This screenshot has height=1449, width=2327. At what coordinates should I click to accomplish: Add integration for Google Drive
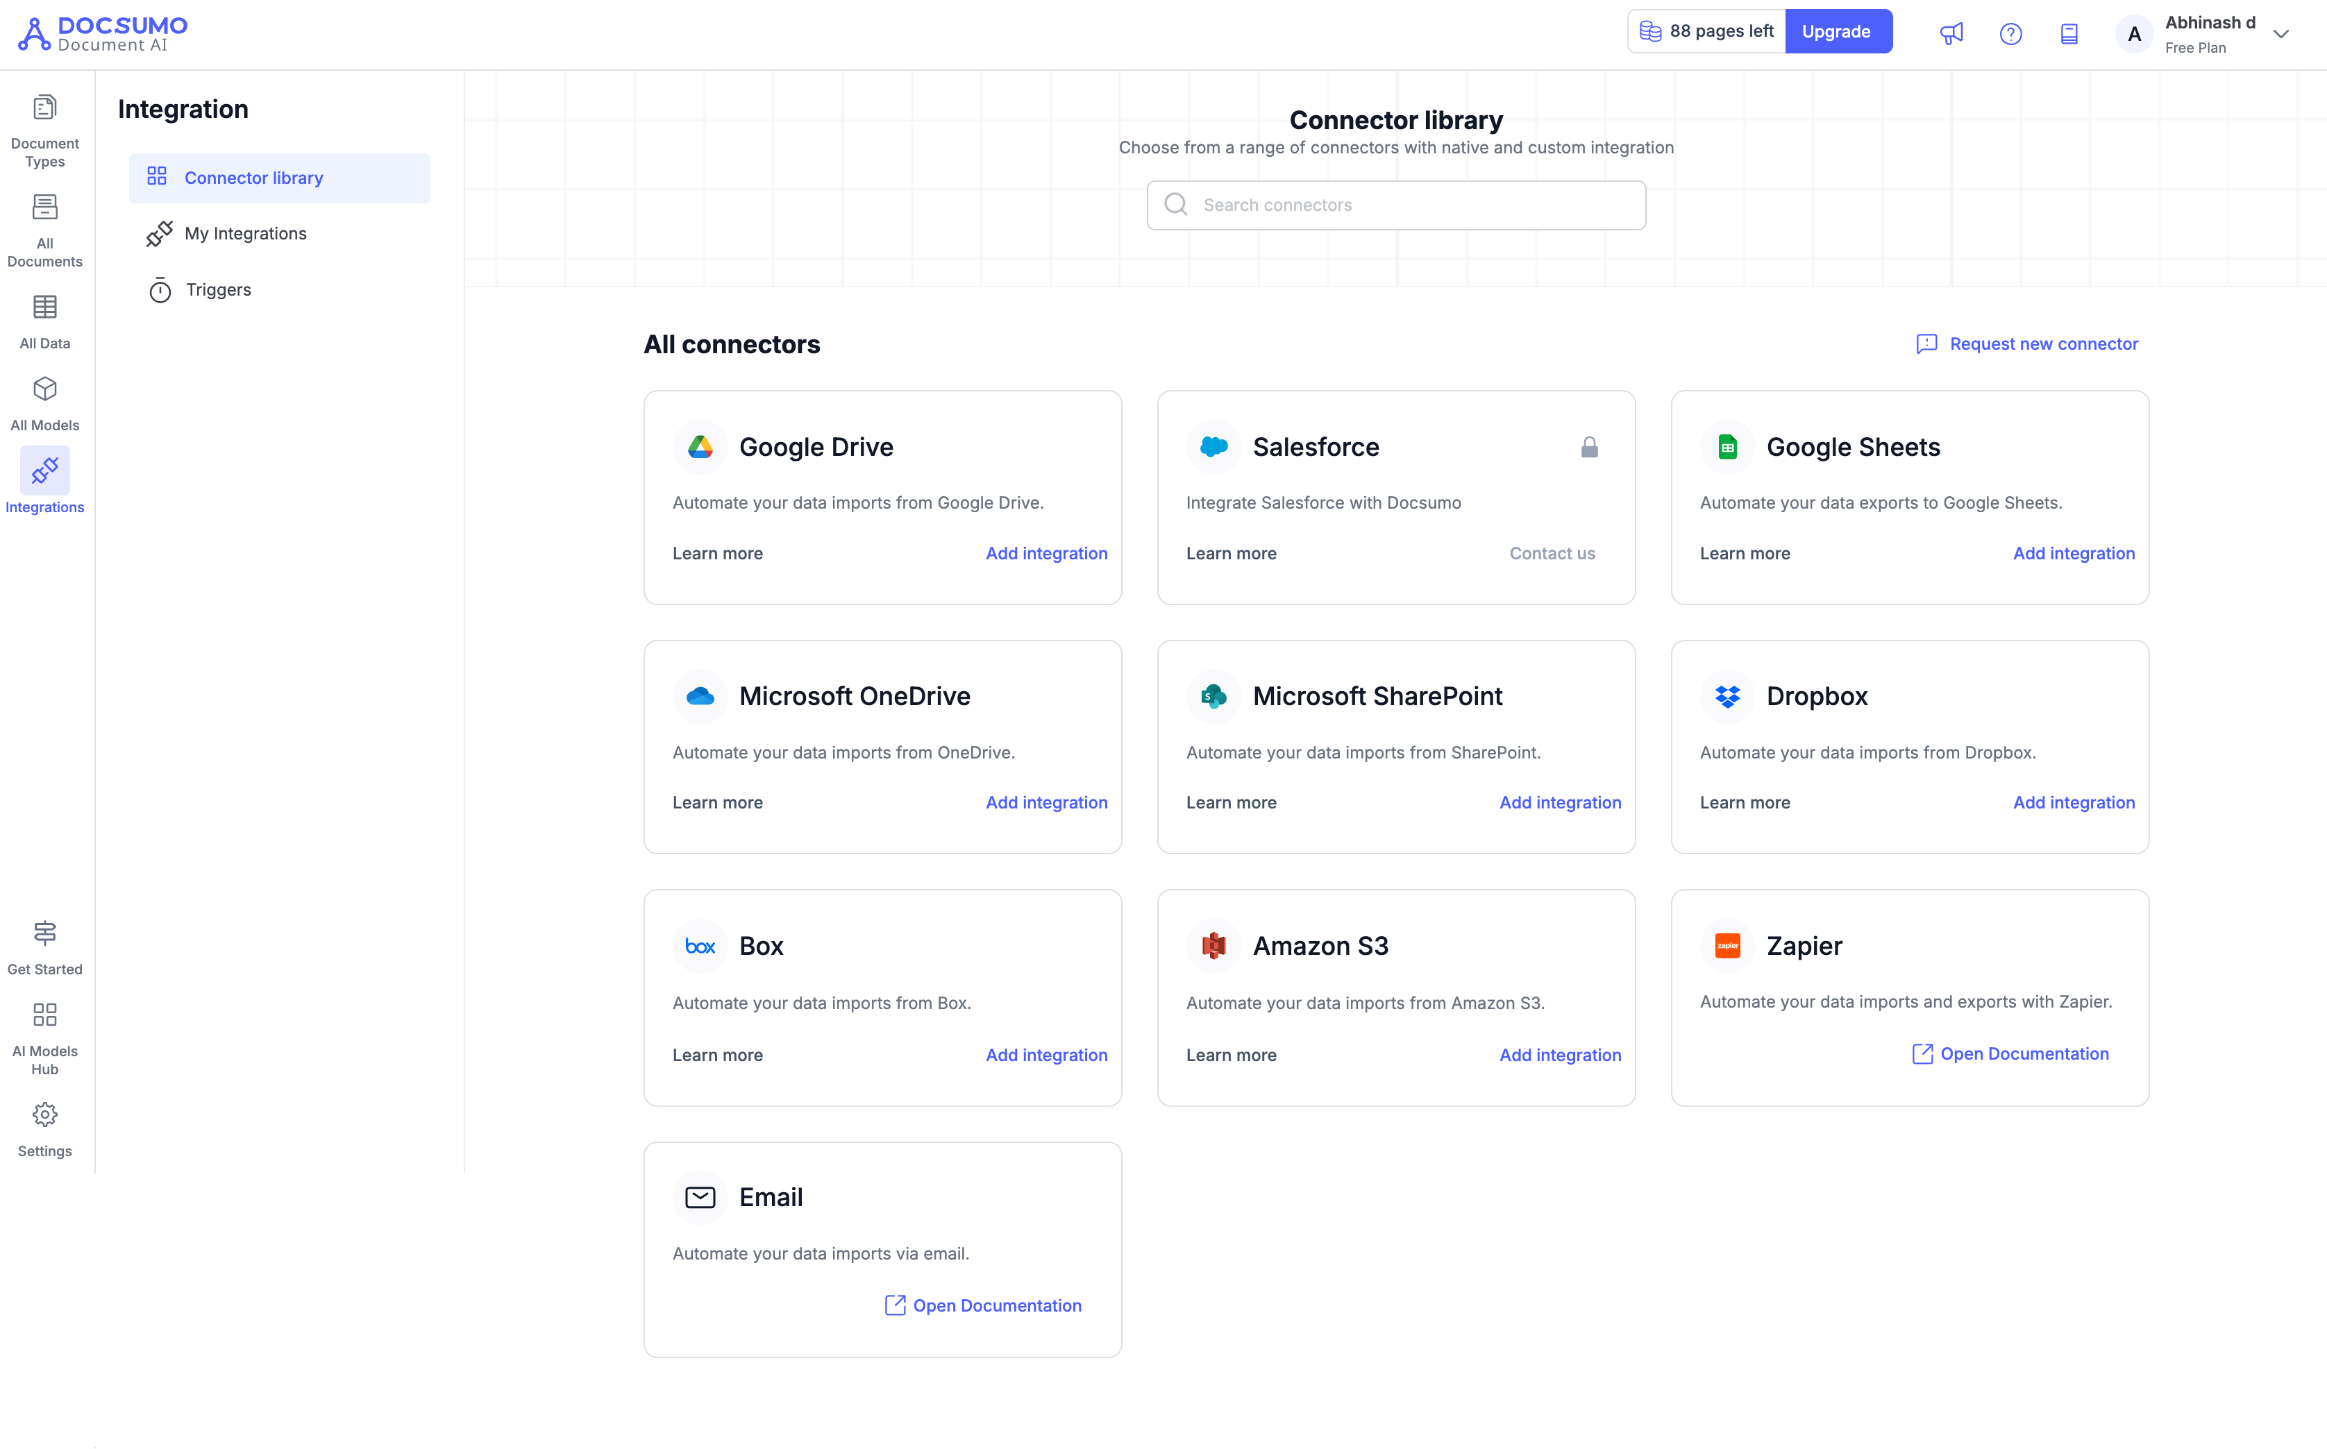click(x=1047, y=553)
